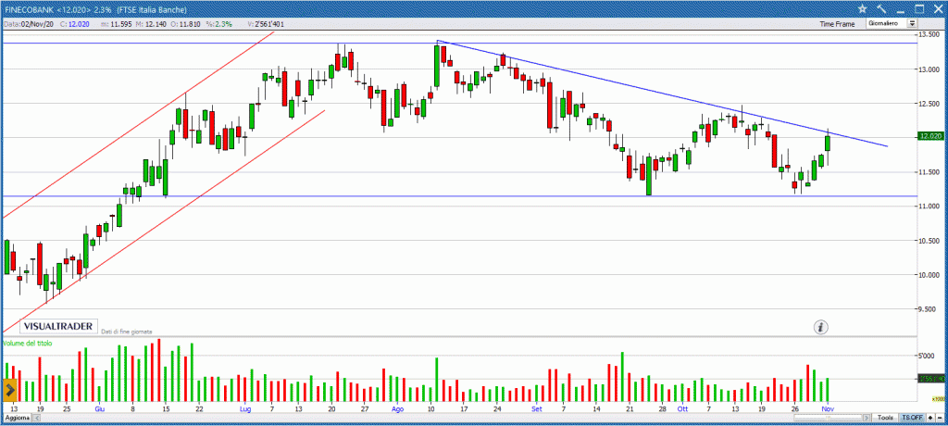This screenshot has width=948, height=426.
Task: Click the minus zoom-out button
Action: (x=941, y=419)
